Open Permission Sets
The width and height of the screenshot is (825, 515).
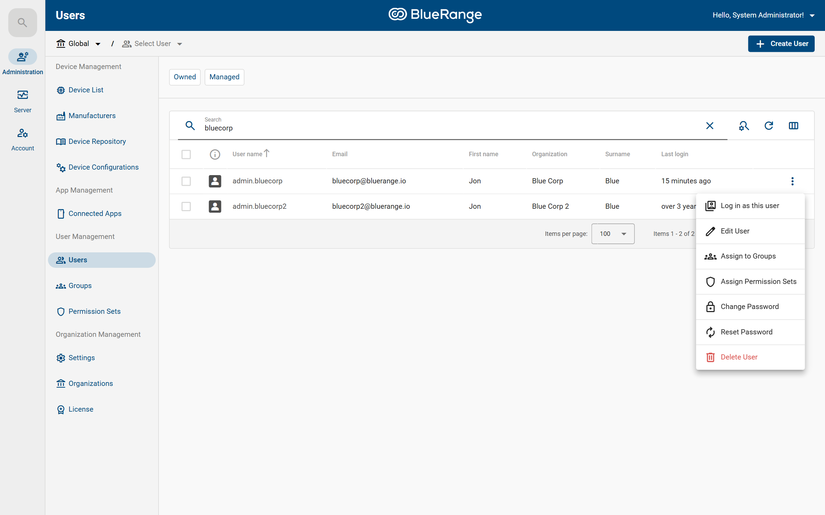102,311
